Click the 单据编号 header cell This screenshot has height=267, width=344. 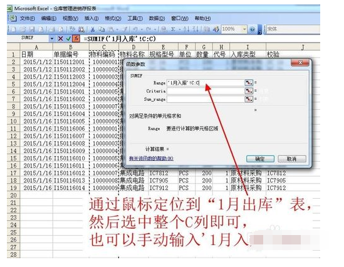click(x=71, y=55)
